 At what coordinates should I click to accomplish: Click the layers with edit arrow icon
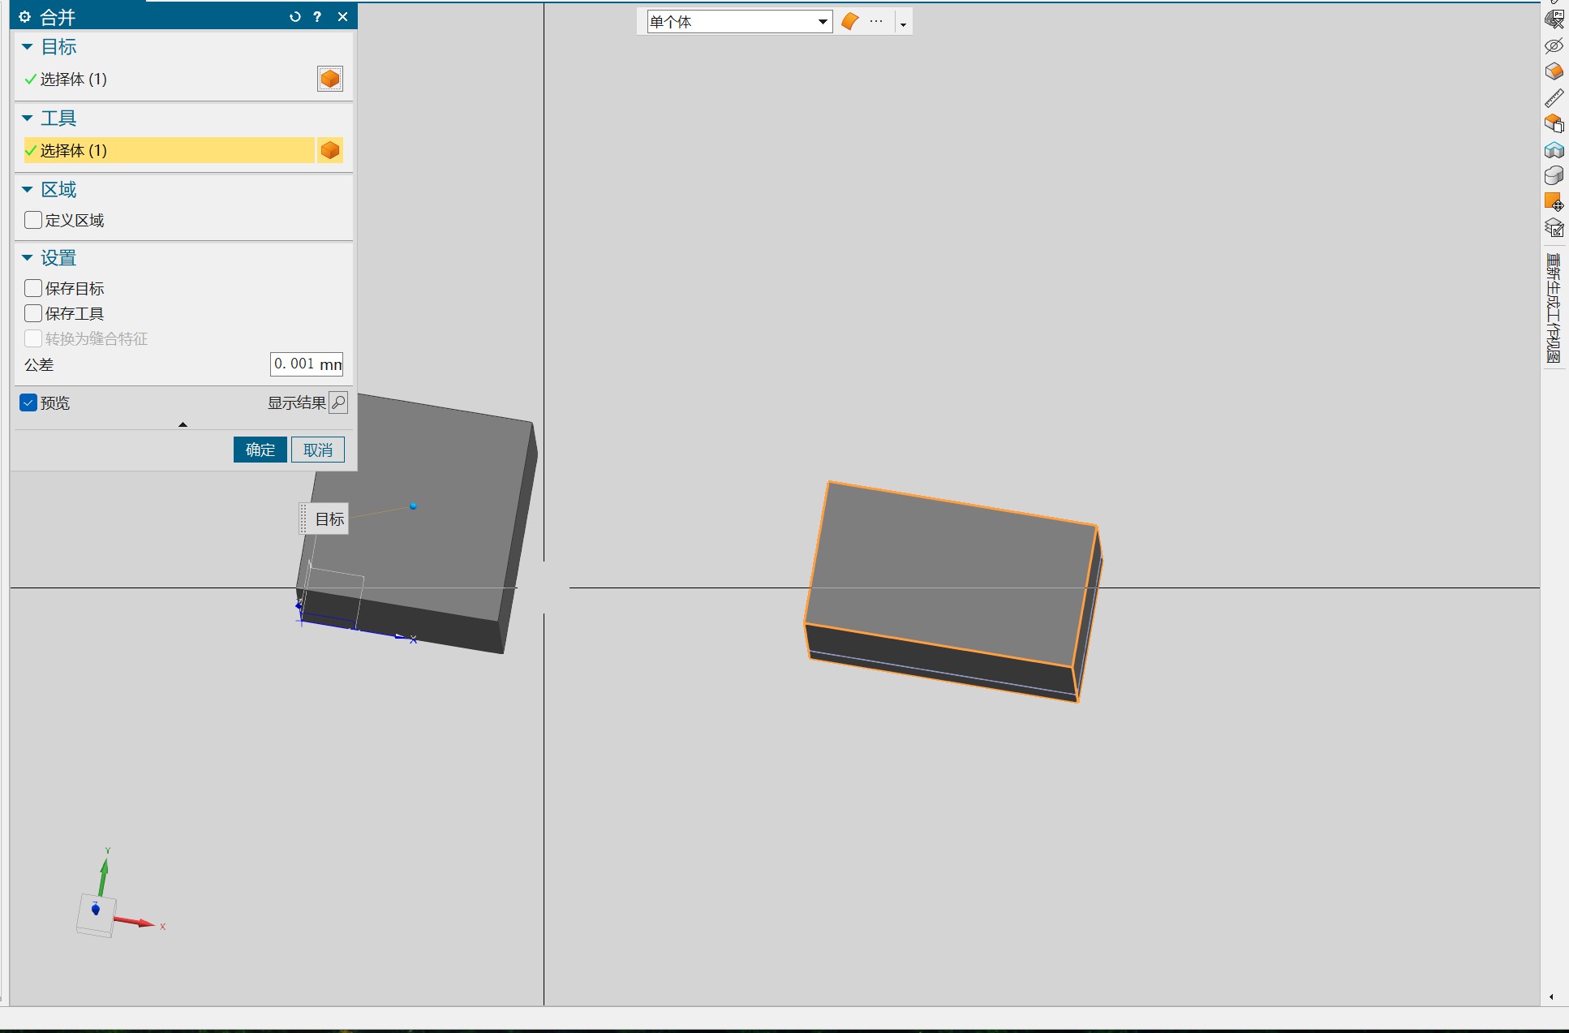point(1554,228)
